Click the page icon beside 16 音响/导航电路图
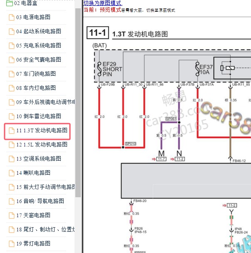The width and height of the screenshot is (251, 253). click(12, 201)
